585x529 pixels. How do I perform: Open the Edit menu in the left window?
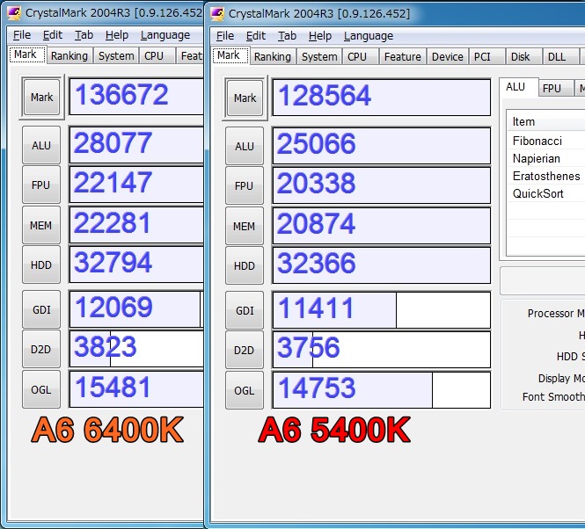[53, 35]
